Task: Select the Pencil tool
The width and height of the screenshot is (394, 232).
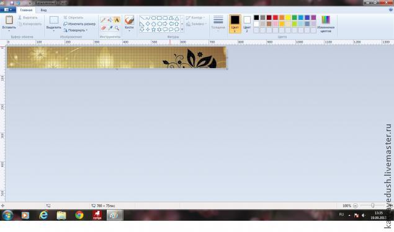Action: (103, 20)
